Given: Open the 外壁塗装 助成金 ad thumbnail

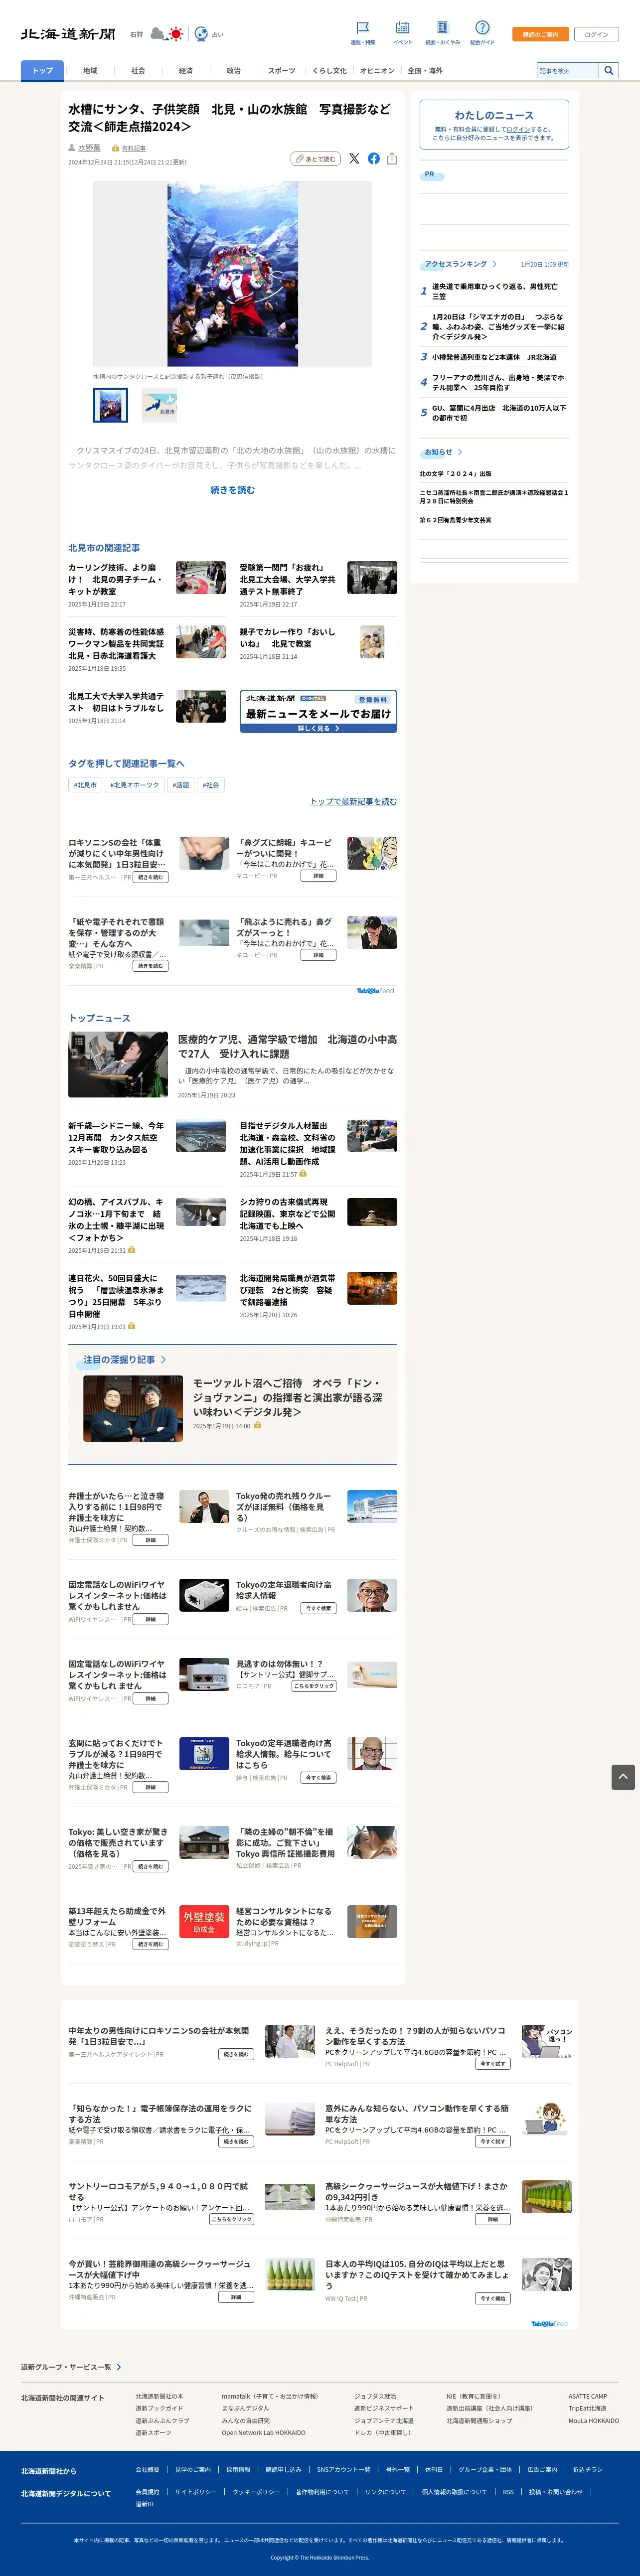Looking at the screenshot, I should [204, 1920].
